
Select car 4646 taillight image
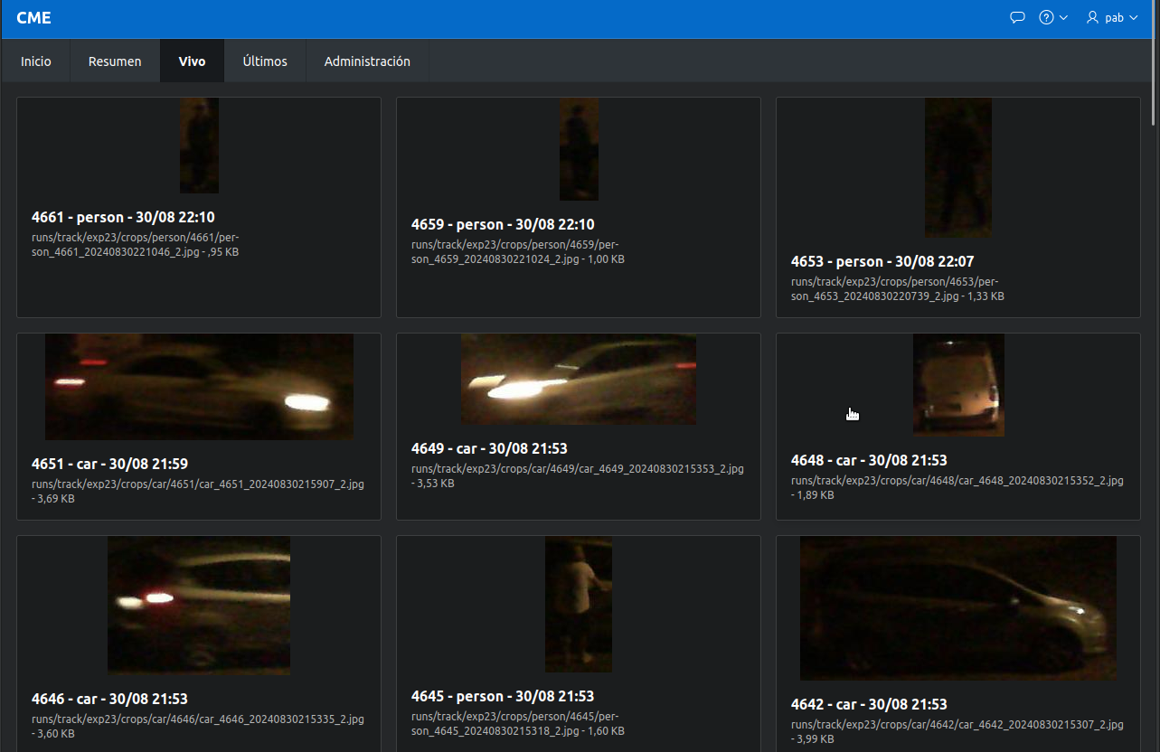click(x=199, y=606)
